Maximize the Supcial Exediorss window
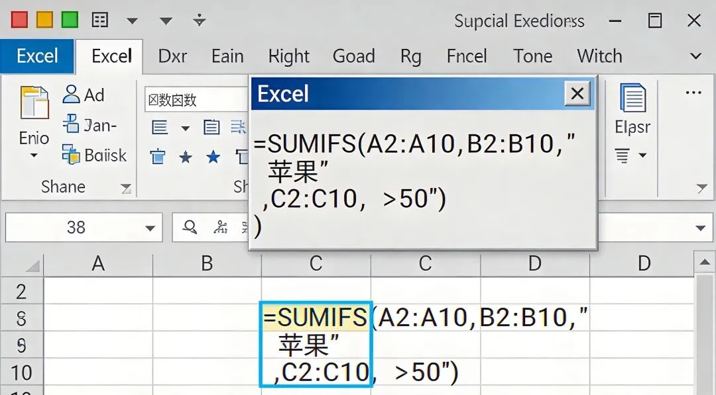The width and height of the screenshot is (716, 395). (655, 21)
